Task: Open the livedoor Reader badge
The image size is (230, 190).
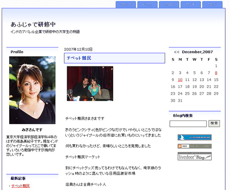Action: pos(194,137)
